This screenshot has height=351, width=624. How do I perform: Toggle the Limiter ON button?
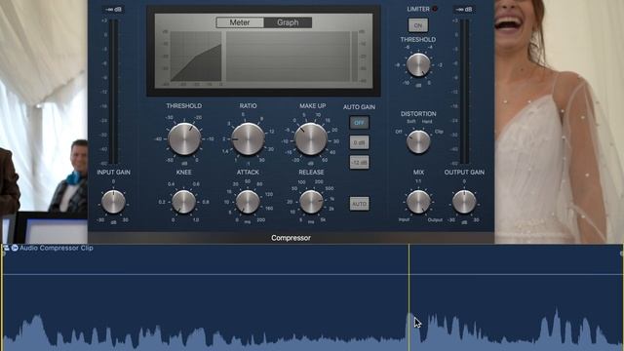click(x=418, y=25)
